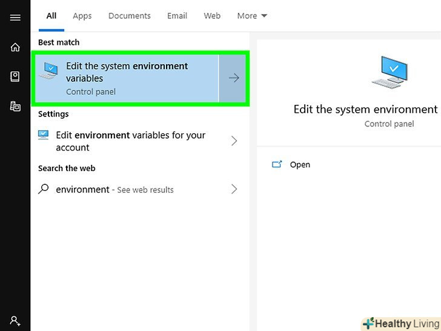Viewport: 441px width, 331px height.
Task: Select the Web filter tab
Action: 212,16
